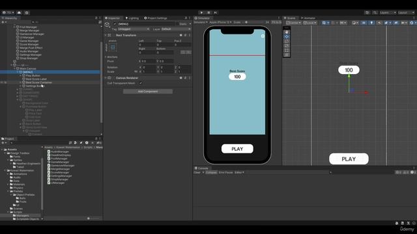Open the Simulator device dropdown Apple iPhone
Image resolution: width=417 pixels, height=234 pixels.
click(x=220, y=22)
